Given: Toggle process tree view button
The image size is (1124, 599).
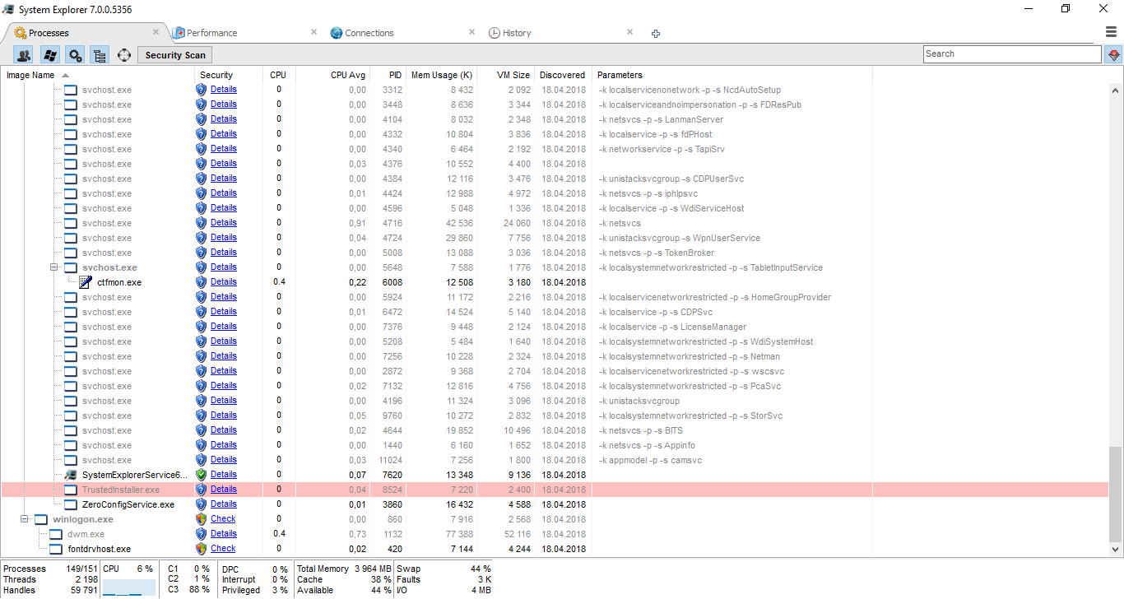Looking at the screenshot, I should pos(100,55).
